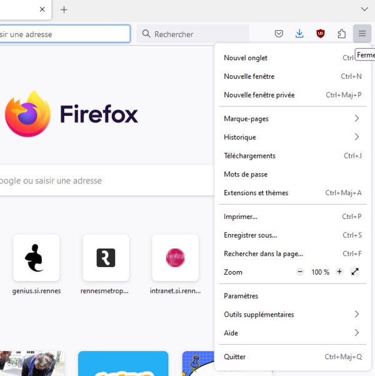Open the genius.si.rennes shortcut tile
Image resolution: width=375 pixels, height=376 pixels.
pyautogui.click(x=36, y=265)
